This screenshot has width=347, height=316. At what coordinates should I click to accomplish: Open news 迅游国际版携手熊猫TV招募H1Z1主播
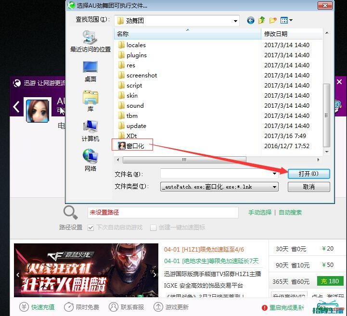click(212, 274)
